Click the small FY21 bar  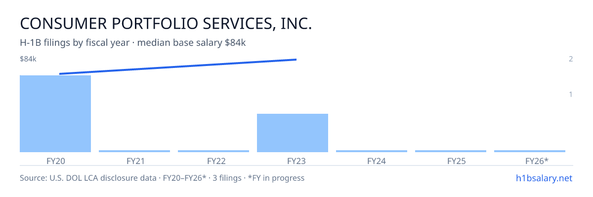[x=134, y=151]
